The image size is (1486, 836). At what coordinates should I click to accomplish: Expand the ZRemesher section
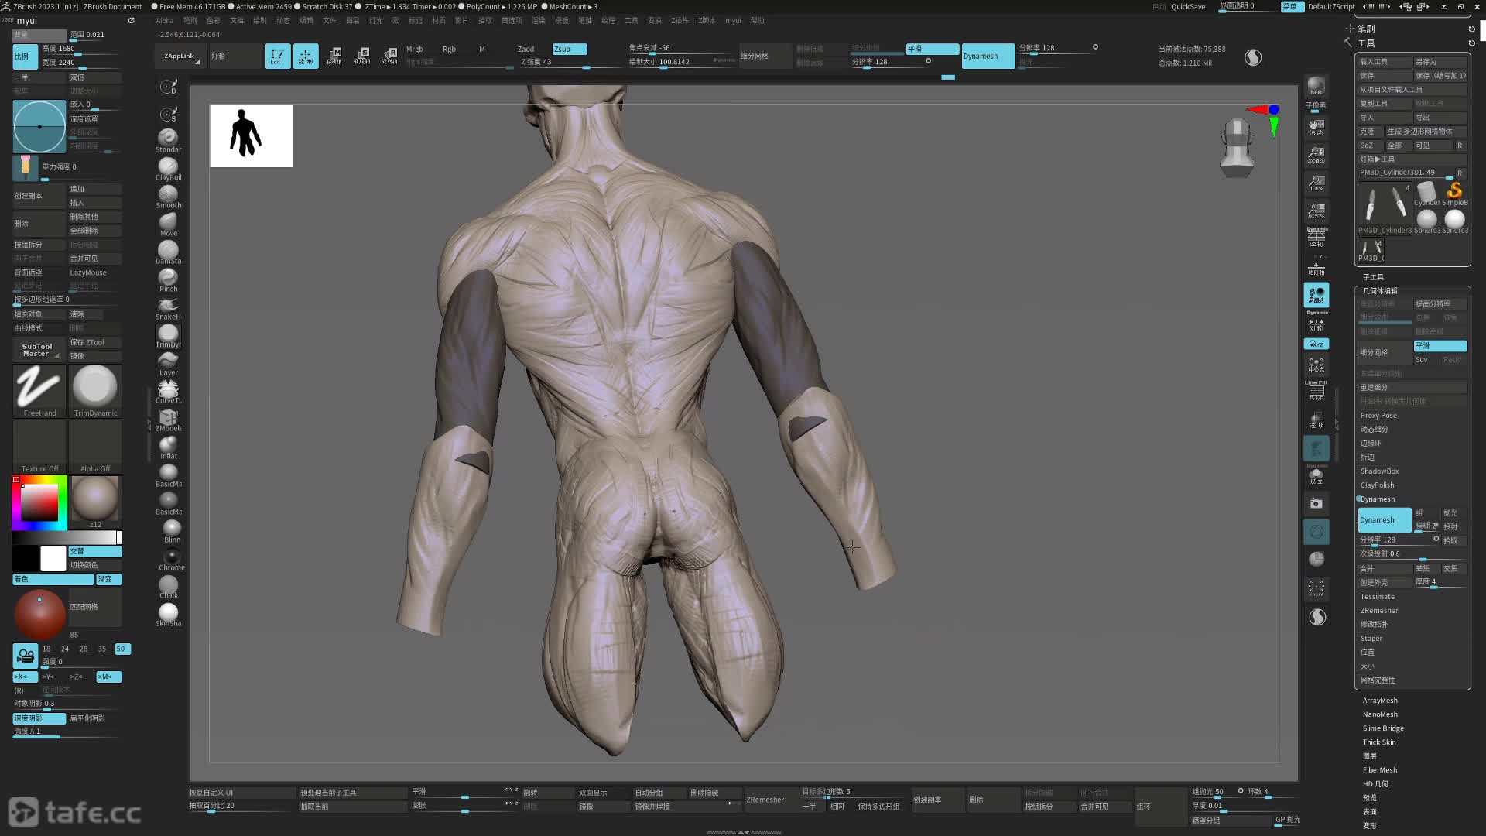pos(1379,611)
